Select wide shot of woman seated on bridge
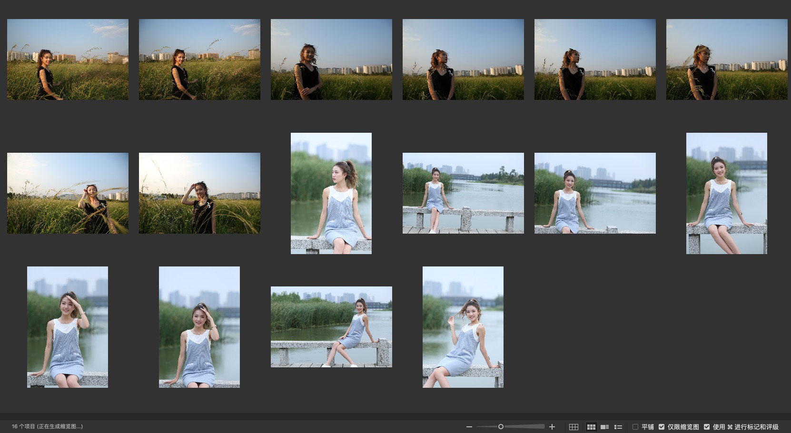791x433 pixels. point(463,193)
